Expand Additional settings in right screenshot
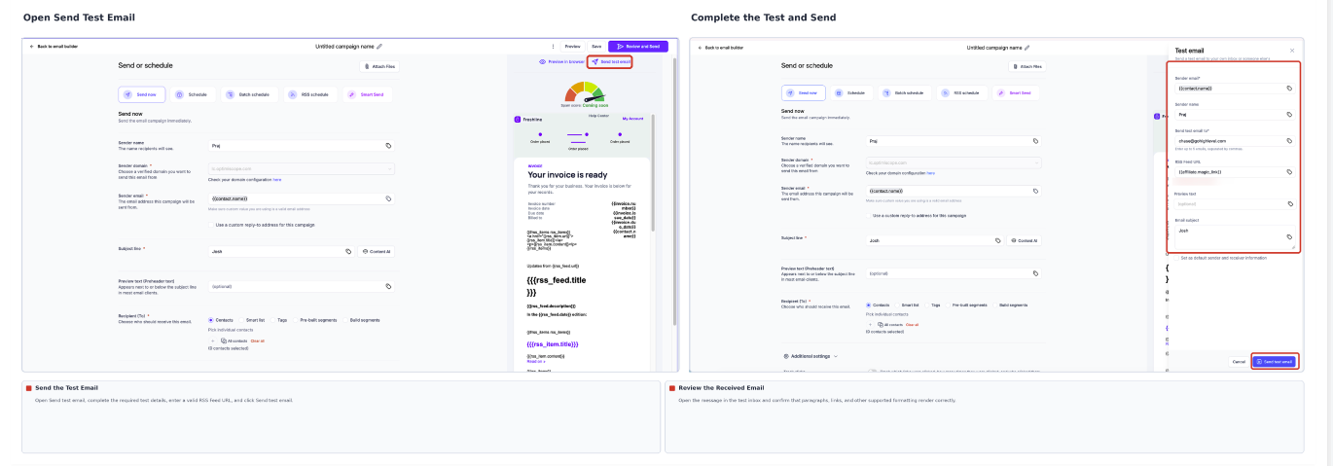Viewport: 1333px width, 466px height. point(811,356)
